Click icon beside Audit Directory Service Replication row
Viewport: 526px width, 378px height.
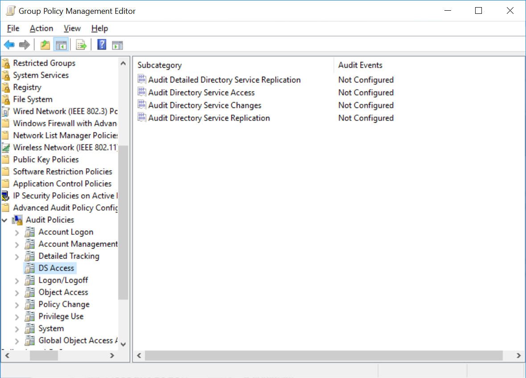tap(142, 117)
